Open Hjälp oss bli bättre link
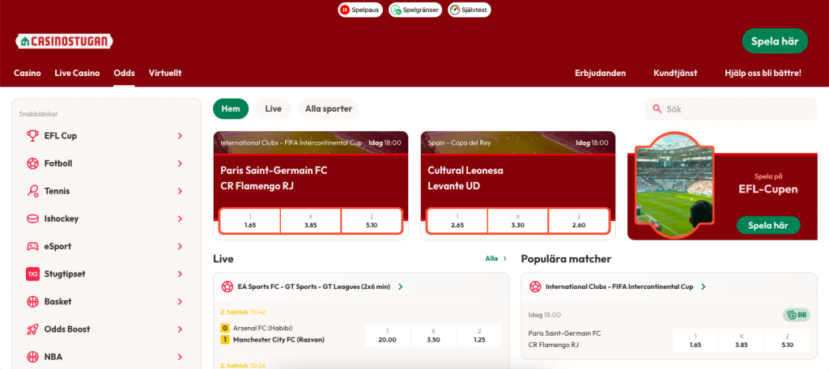This screenshot has height=369, width=829. (763, 73)
